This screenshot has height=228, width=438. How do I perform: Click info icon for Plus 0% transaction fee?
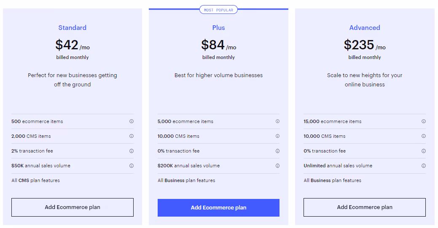[x=277, y=151]
